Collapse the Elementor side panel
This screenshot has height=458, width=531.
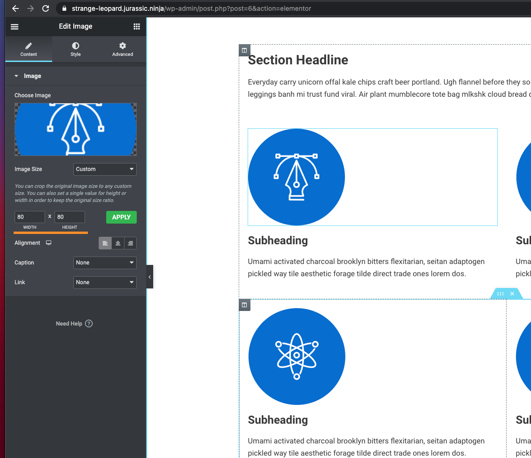click(150, 277)
